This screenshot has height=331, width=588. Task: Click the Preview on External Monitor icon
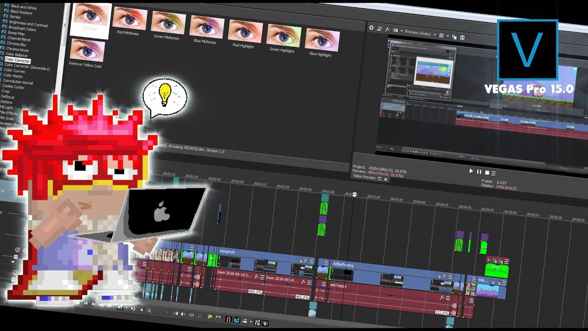click(x=379, y=29)
